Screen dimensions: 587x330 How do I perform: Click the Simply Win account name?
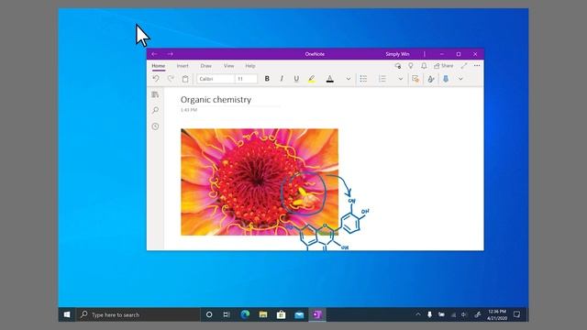(x=397, y=54)
